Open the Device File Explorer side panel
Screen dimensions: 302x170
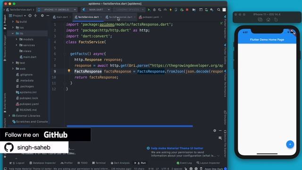tap(225, 144)
